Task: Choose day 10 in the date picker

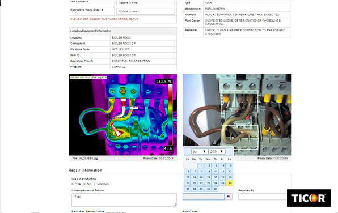Action: point(216,172)
